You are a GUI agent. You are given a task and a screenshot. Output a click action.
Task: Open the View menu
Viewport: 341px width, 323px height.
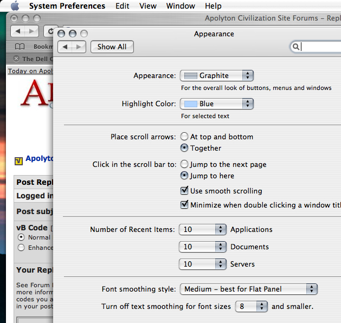click(x=148, y=6)
